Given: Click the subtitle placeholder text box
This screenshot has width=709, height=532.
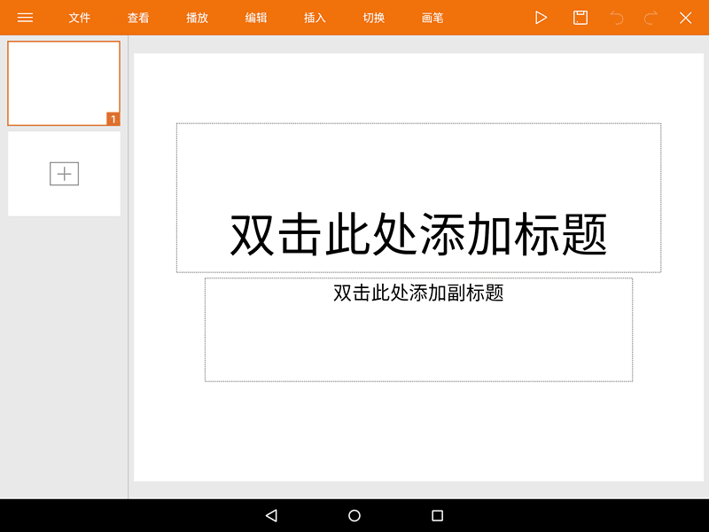Looking at the screenshot, I should tap(417, 328).
